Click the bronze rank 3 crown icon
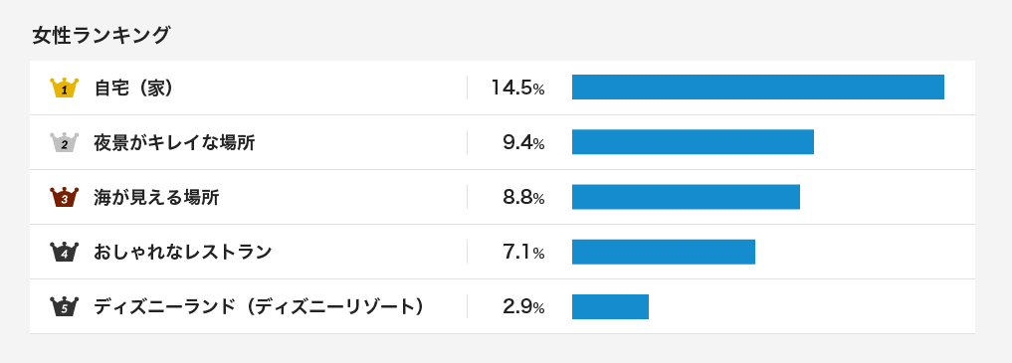The height and width of the screenshot is (363, 1012). pos(64,197)
